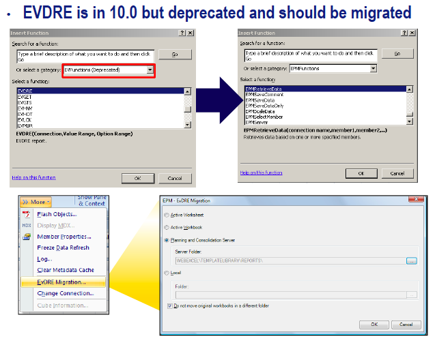Select EPMSaveComment in function list
This screenshot has height=343, width=435.
click(326, 95)
